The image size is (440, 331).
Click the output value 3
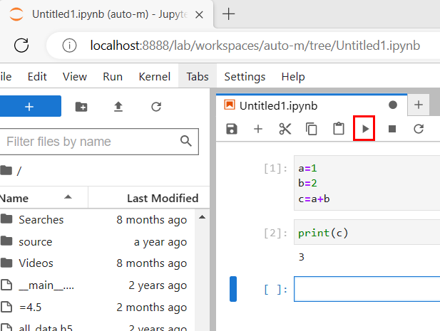tap(302, 257)
